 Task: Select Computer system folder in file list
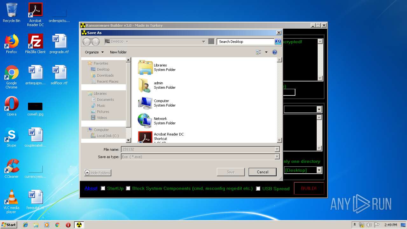[x=157, y=103]
